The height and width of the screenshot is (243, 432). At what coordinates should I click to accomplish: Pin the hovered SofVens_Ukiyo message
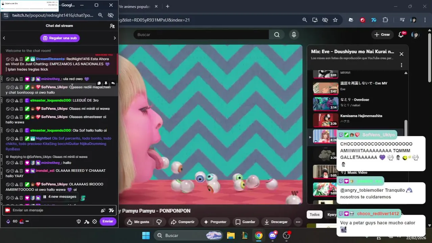pyautogui.click(x=106, y=83)
